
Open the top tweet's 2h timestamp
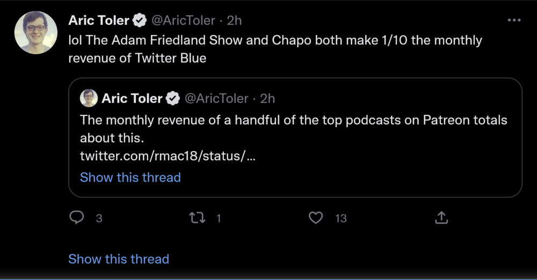coord(234,21)
